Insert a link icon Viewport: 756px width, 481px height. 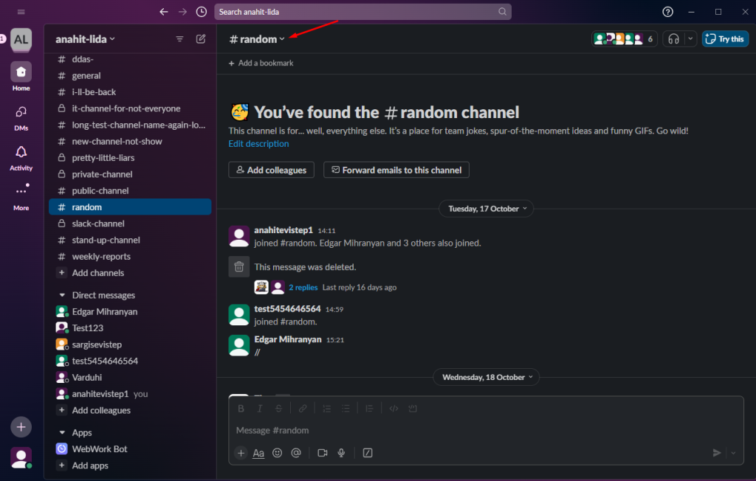(302, 409)
